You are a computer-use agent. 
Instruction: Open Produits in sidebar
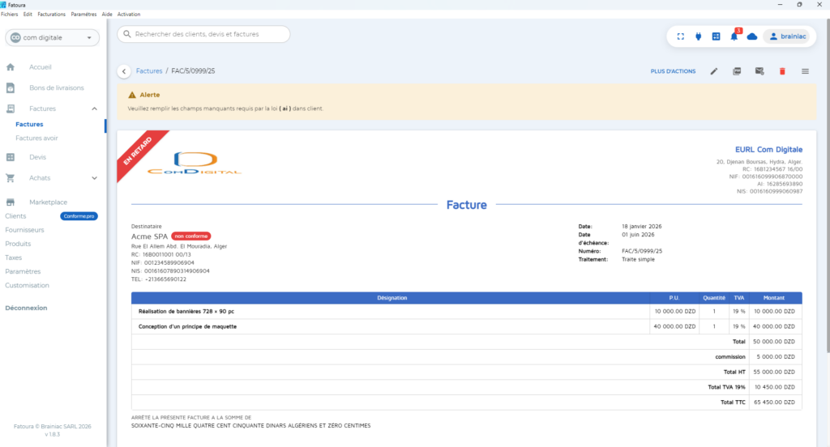(18, 244)
